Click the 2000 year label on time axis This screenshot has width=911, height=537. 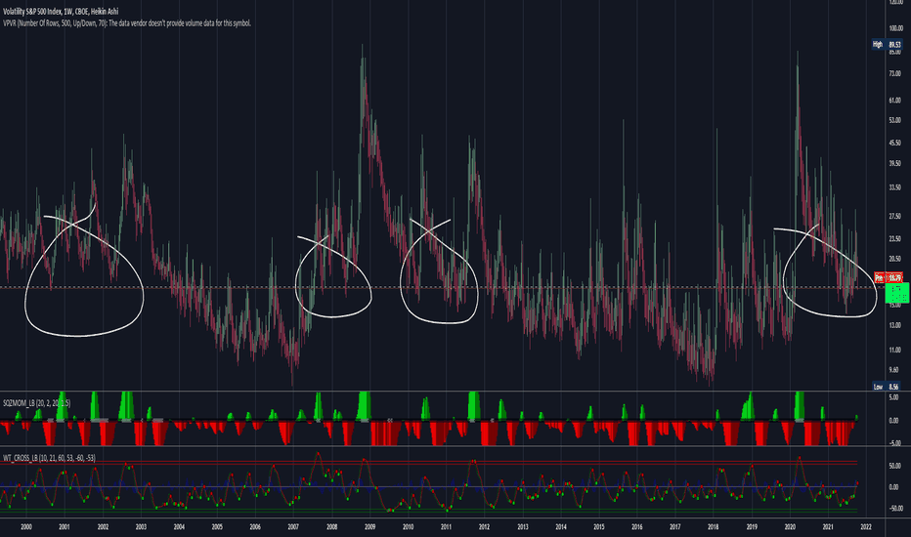pyautogui.click(x=26, y=527)
